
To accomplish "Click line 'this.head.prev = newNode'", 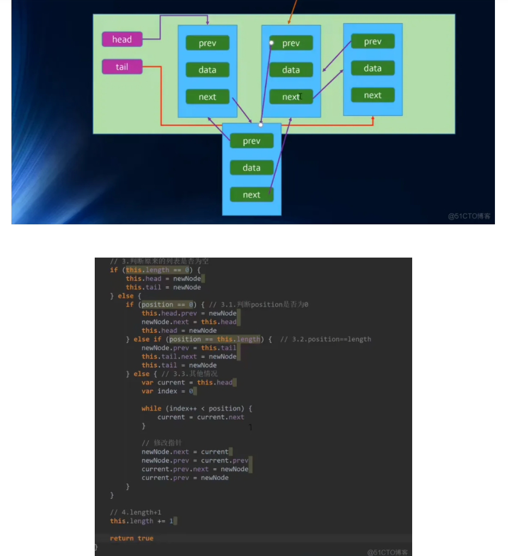I will coord(189,313).
